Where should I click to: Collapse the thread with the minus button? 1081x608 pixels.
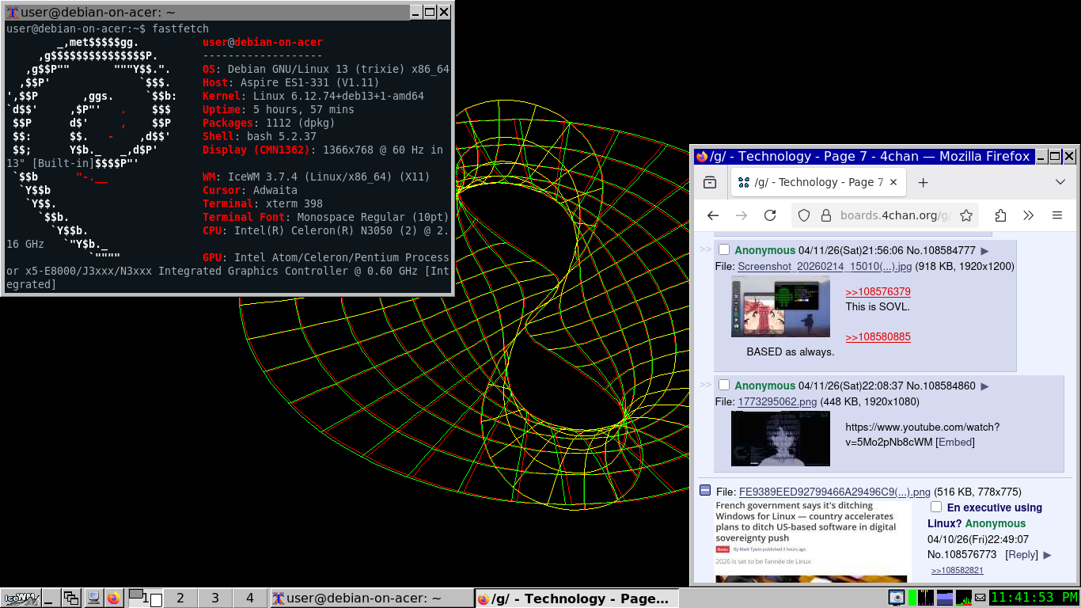pyautogui.click(x=705, y=491)
